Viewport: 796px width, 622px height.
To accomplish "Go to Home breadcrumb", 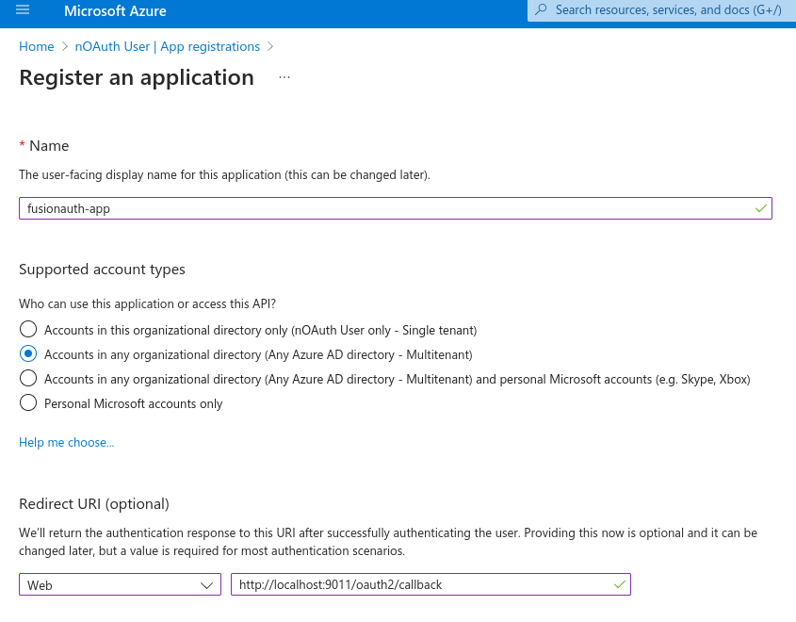I will [37, 46].
